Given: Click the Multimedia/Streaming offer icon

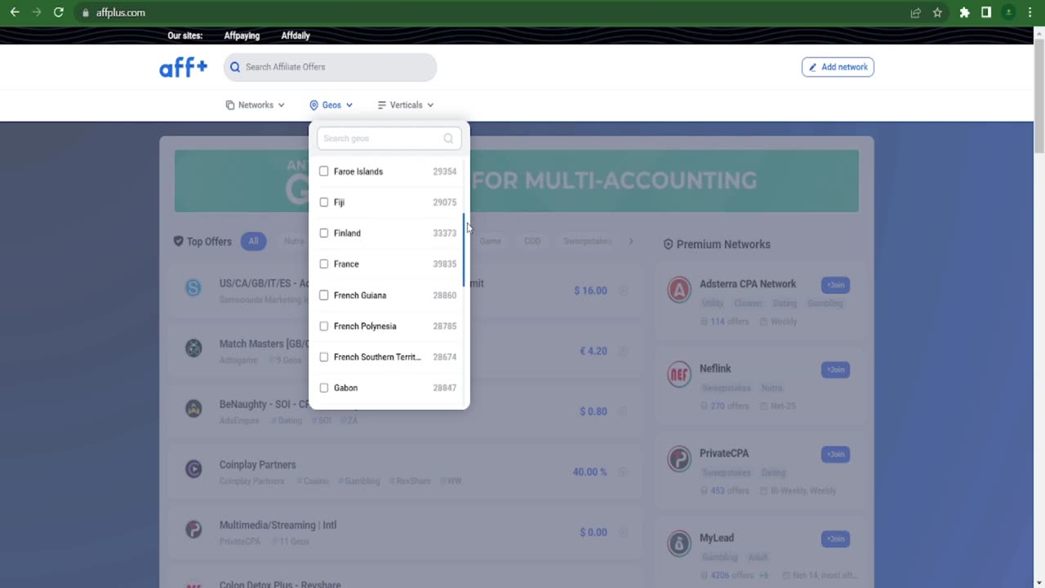Looking at the screenshot, I should click(193, 530).
